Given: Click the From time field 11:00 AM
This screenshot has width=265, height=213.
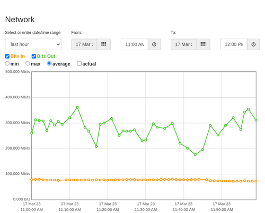Looking at the screenshot, I should pyautogui.click(x=135, y=44).
